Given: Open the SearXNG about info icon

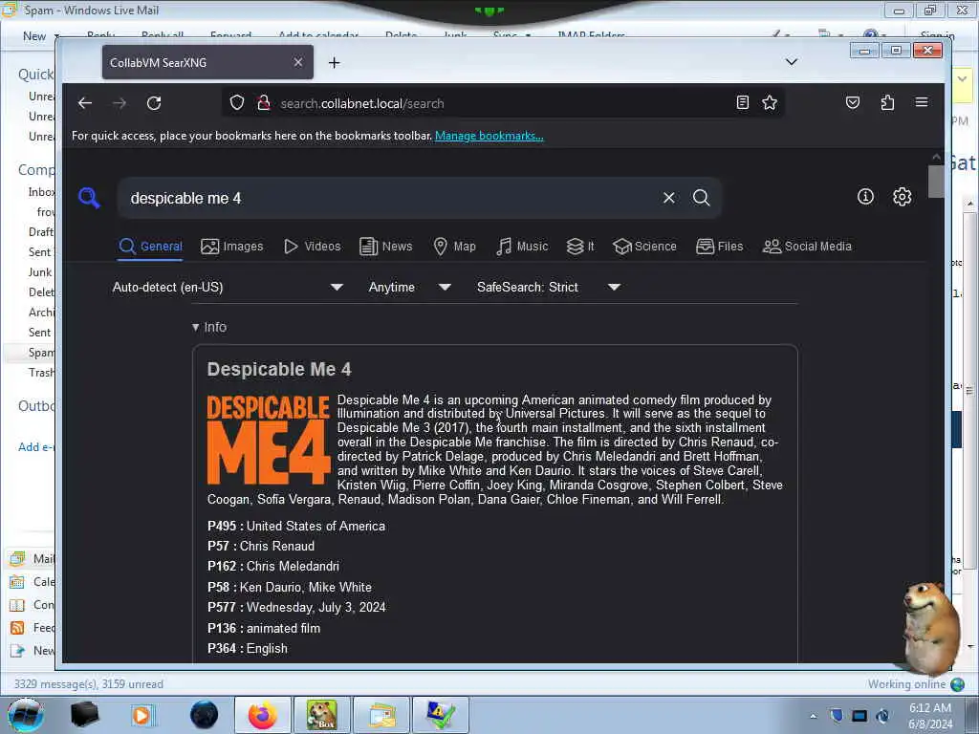Looking at the screenshot, I should (x=865, y=197).
